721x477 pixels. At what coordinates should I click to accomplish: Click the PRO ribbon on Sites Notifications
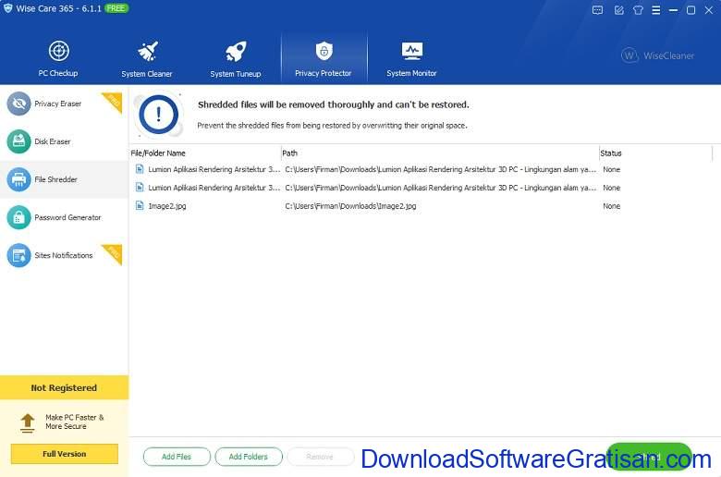pyautogui.click(x=113, y=254)
